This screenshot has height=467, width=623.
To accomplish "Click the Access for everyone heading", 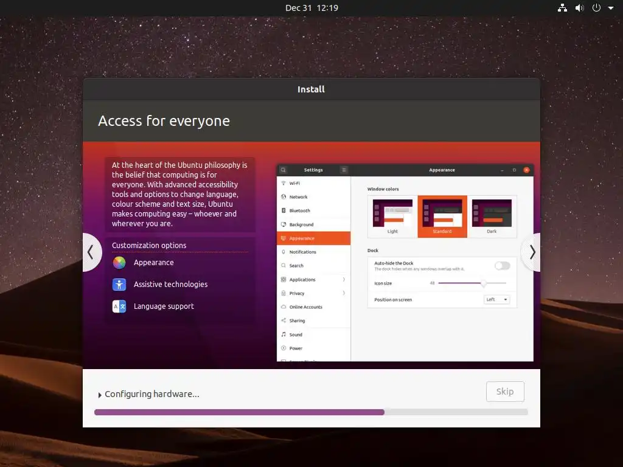I will tap(164, 121).
